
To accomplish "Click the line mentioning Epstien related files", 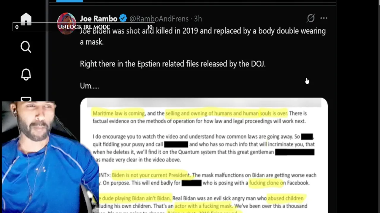I will click(x=172, y=64).
